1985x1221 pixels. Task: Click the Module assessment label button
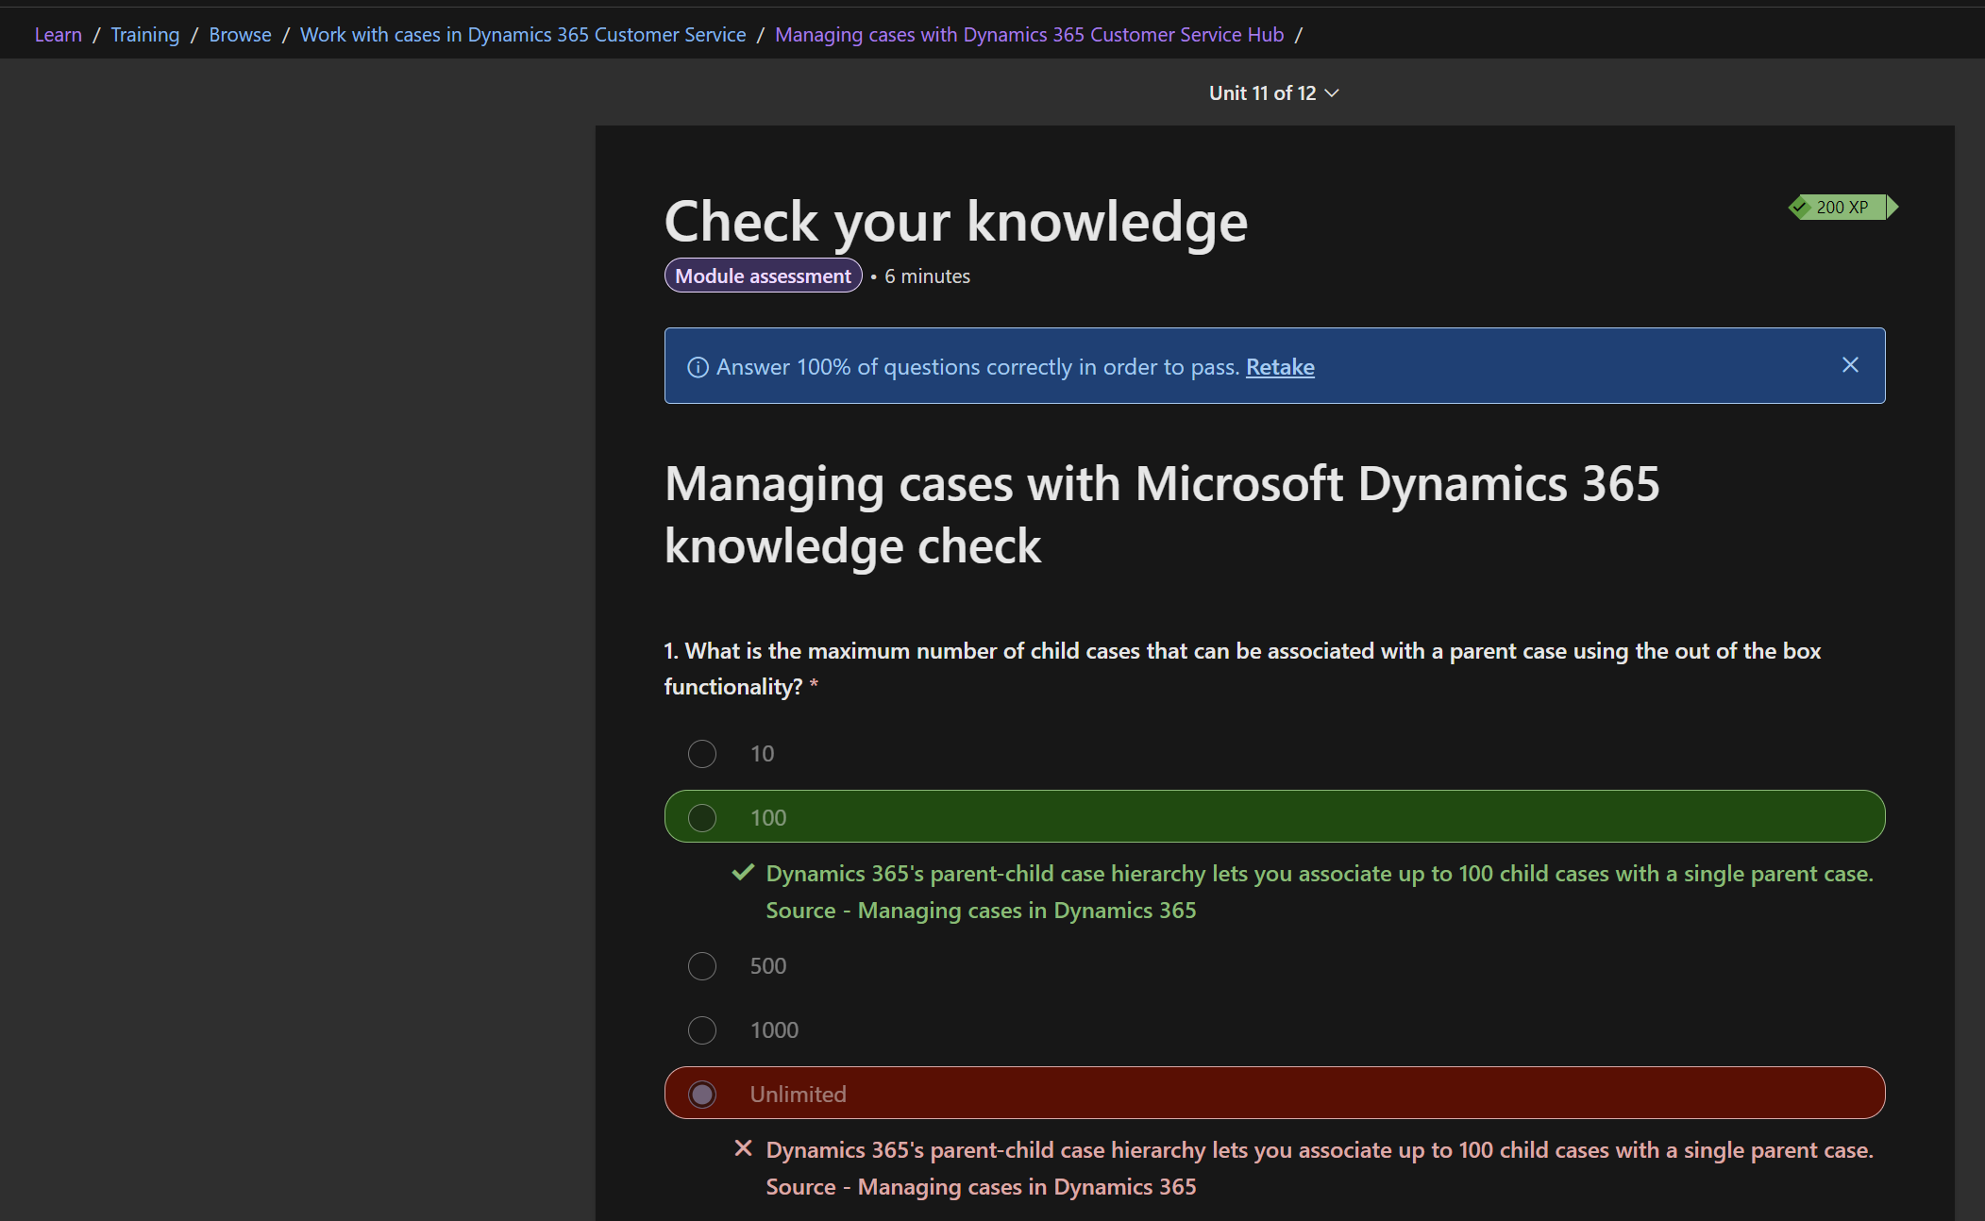[x=762, y=276]
